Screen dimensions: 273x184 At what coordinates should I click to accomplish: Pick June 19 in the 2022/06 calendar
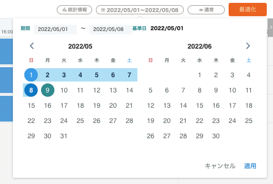(x=150, y=121)
